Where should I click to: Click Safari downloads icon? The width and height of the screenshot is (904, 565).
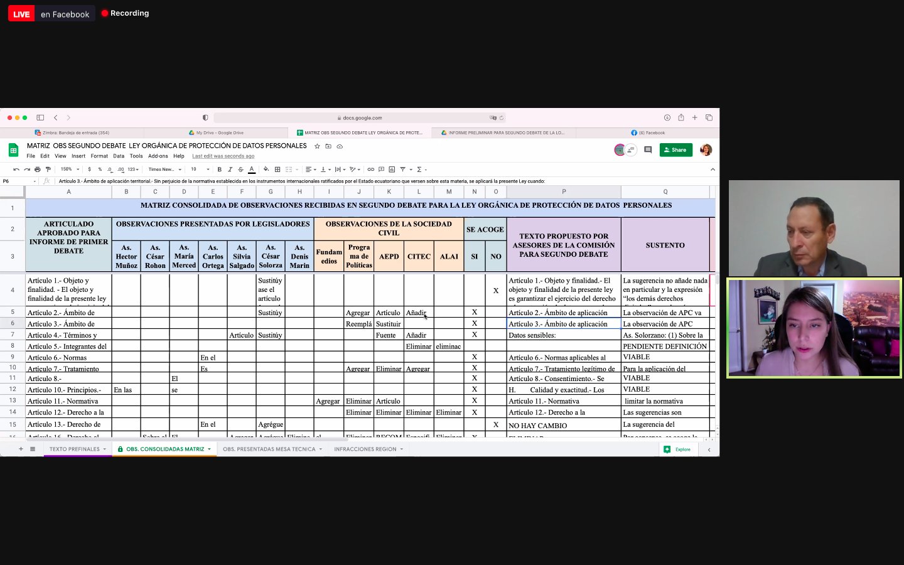click(x=667, y=117)
